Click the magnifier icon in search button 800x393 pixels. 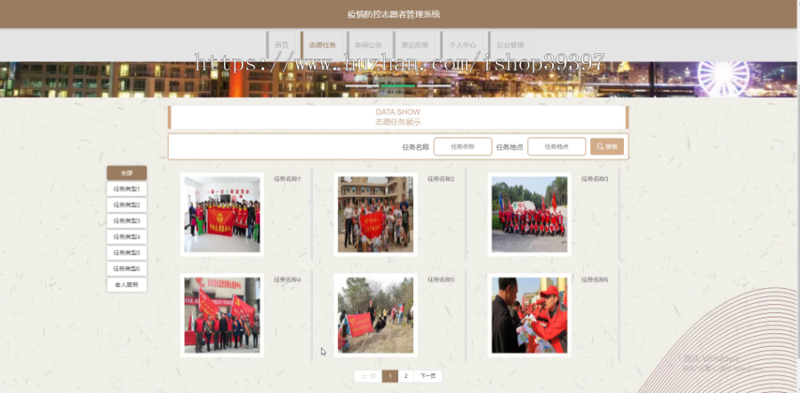point(600,147)
